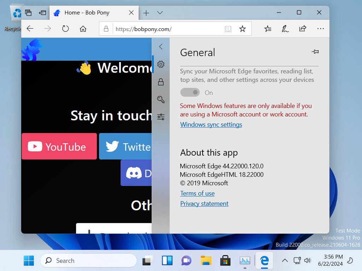The height and width of the screenshot is (271, 362).
Task: Open Widgets from taskbar
Action: pos(167,261)
